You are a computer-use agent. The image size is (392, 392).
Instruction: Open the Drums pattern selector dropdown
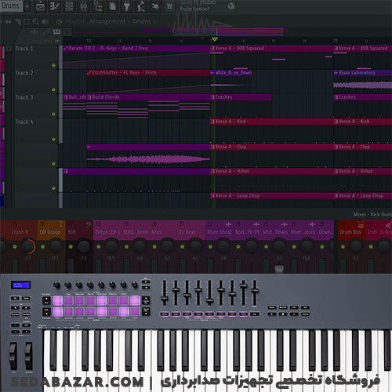(x=11, y=5)
